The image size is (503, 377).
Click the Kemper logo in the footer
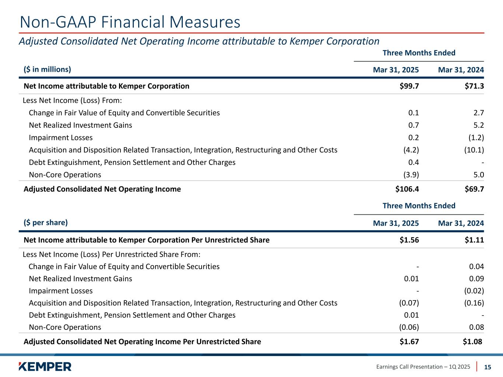tap(45, 366)
